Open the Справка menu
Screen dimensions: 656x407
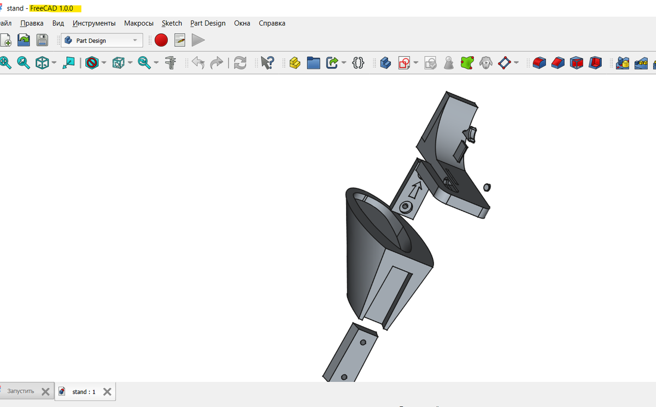(x=272, y=23)
